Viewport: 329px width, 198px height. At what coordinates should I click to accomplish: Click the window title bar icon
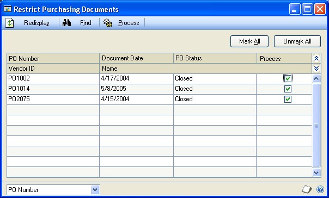8,9
